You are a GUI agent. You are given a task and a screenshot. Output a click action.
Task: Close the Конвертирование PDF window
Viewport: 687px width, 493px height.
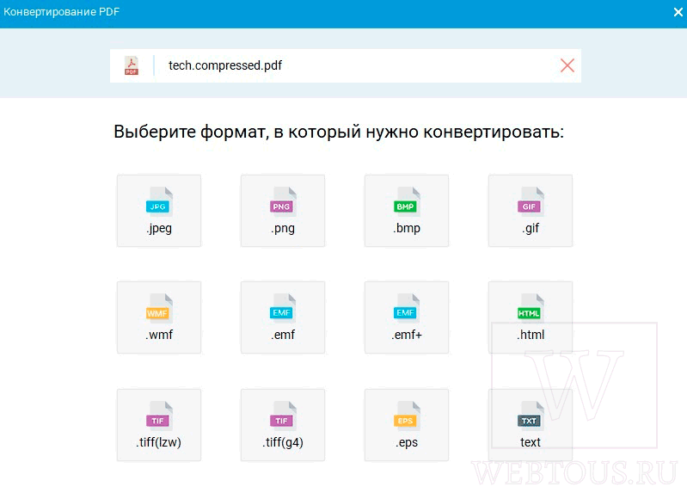point(678,12)
